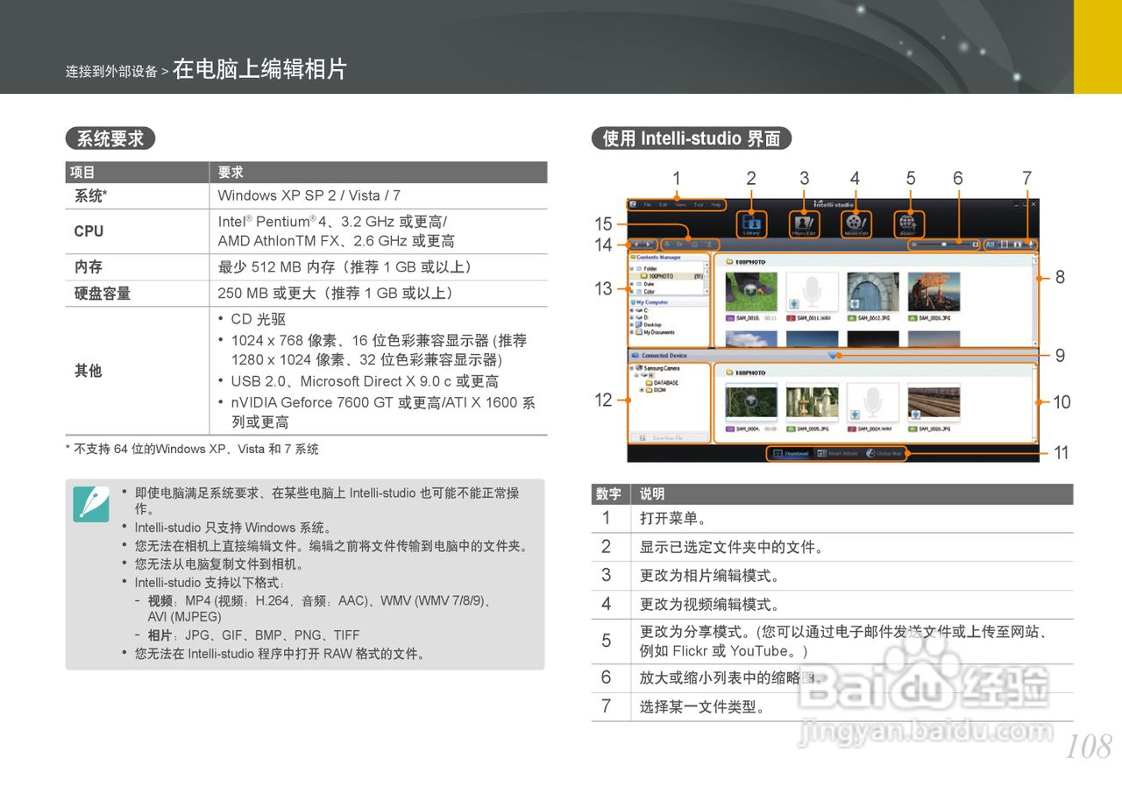Open the File menu
The image size is (1122, 794).
pyautogui.click(x=648, y=204)
